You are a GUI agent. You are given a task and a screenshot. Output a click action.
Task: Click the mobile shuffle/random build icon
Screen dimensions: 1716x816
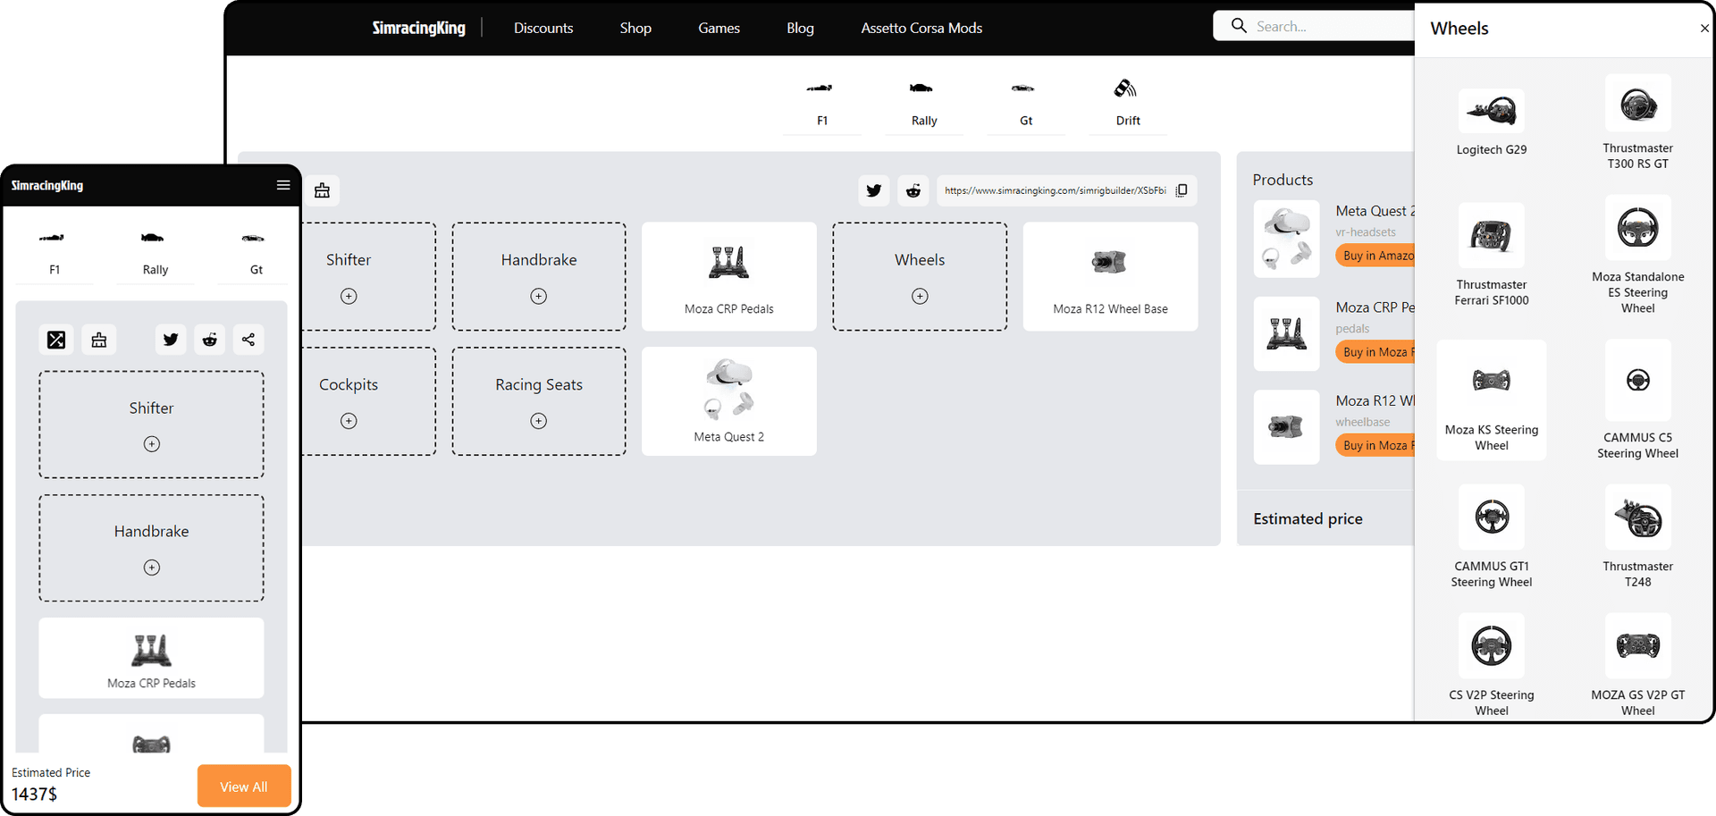tap(56, 340)
